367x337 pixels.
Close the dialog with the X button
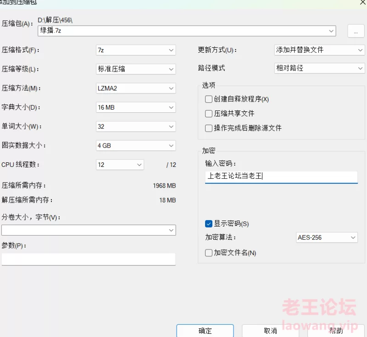click(362, 2)
